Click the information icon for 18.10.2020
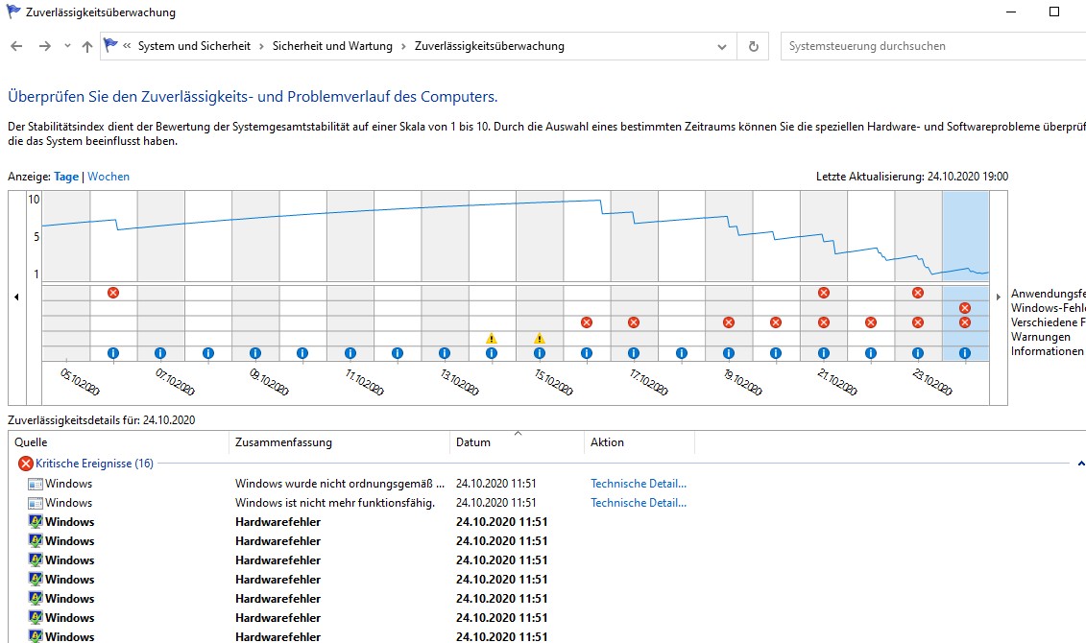This screenshot has height=643, width=1086. click(682, 353)
